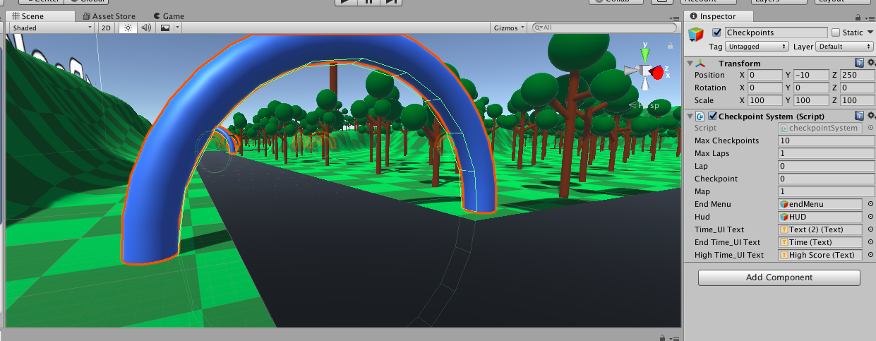Open object picker for Time_UI Text
Viewport: 876px width, 341px height.
870,229
